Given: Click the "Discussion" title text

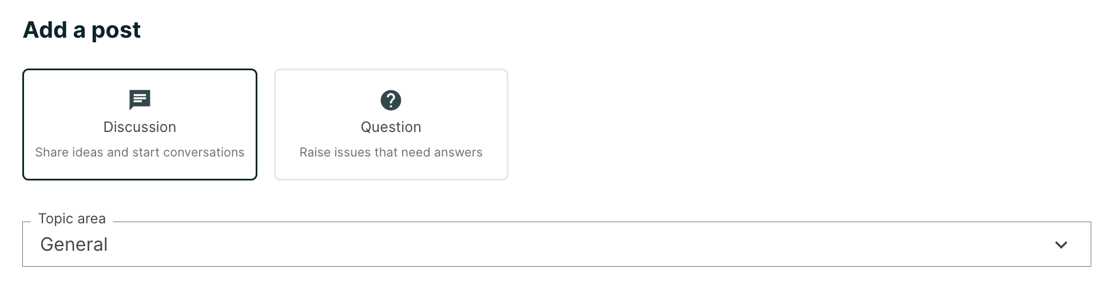Looking at the screenshot, I should [140, 127].
